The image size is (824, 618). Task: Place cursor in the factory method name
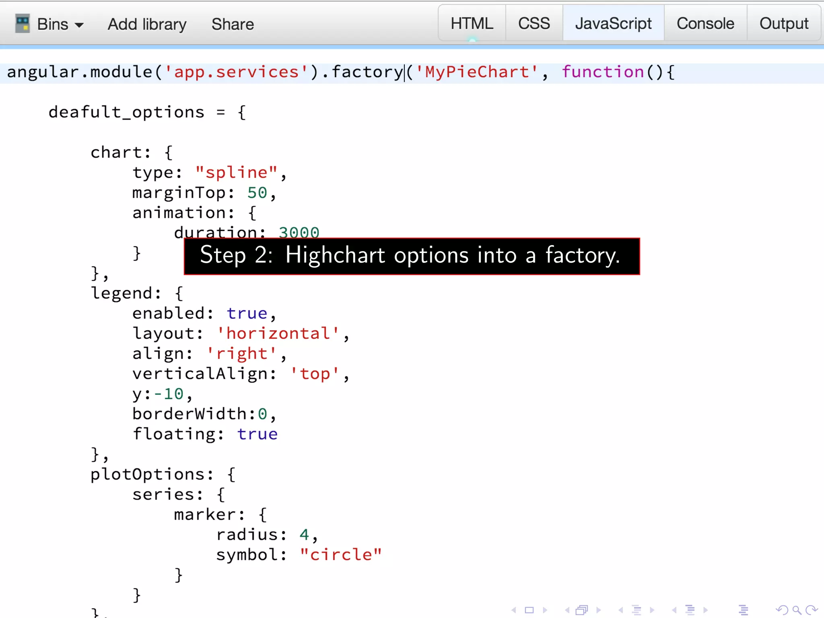pos(367,72)
